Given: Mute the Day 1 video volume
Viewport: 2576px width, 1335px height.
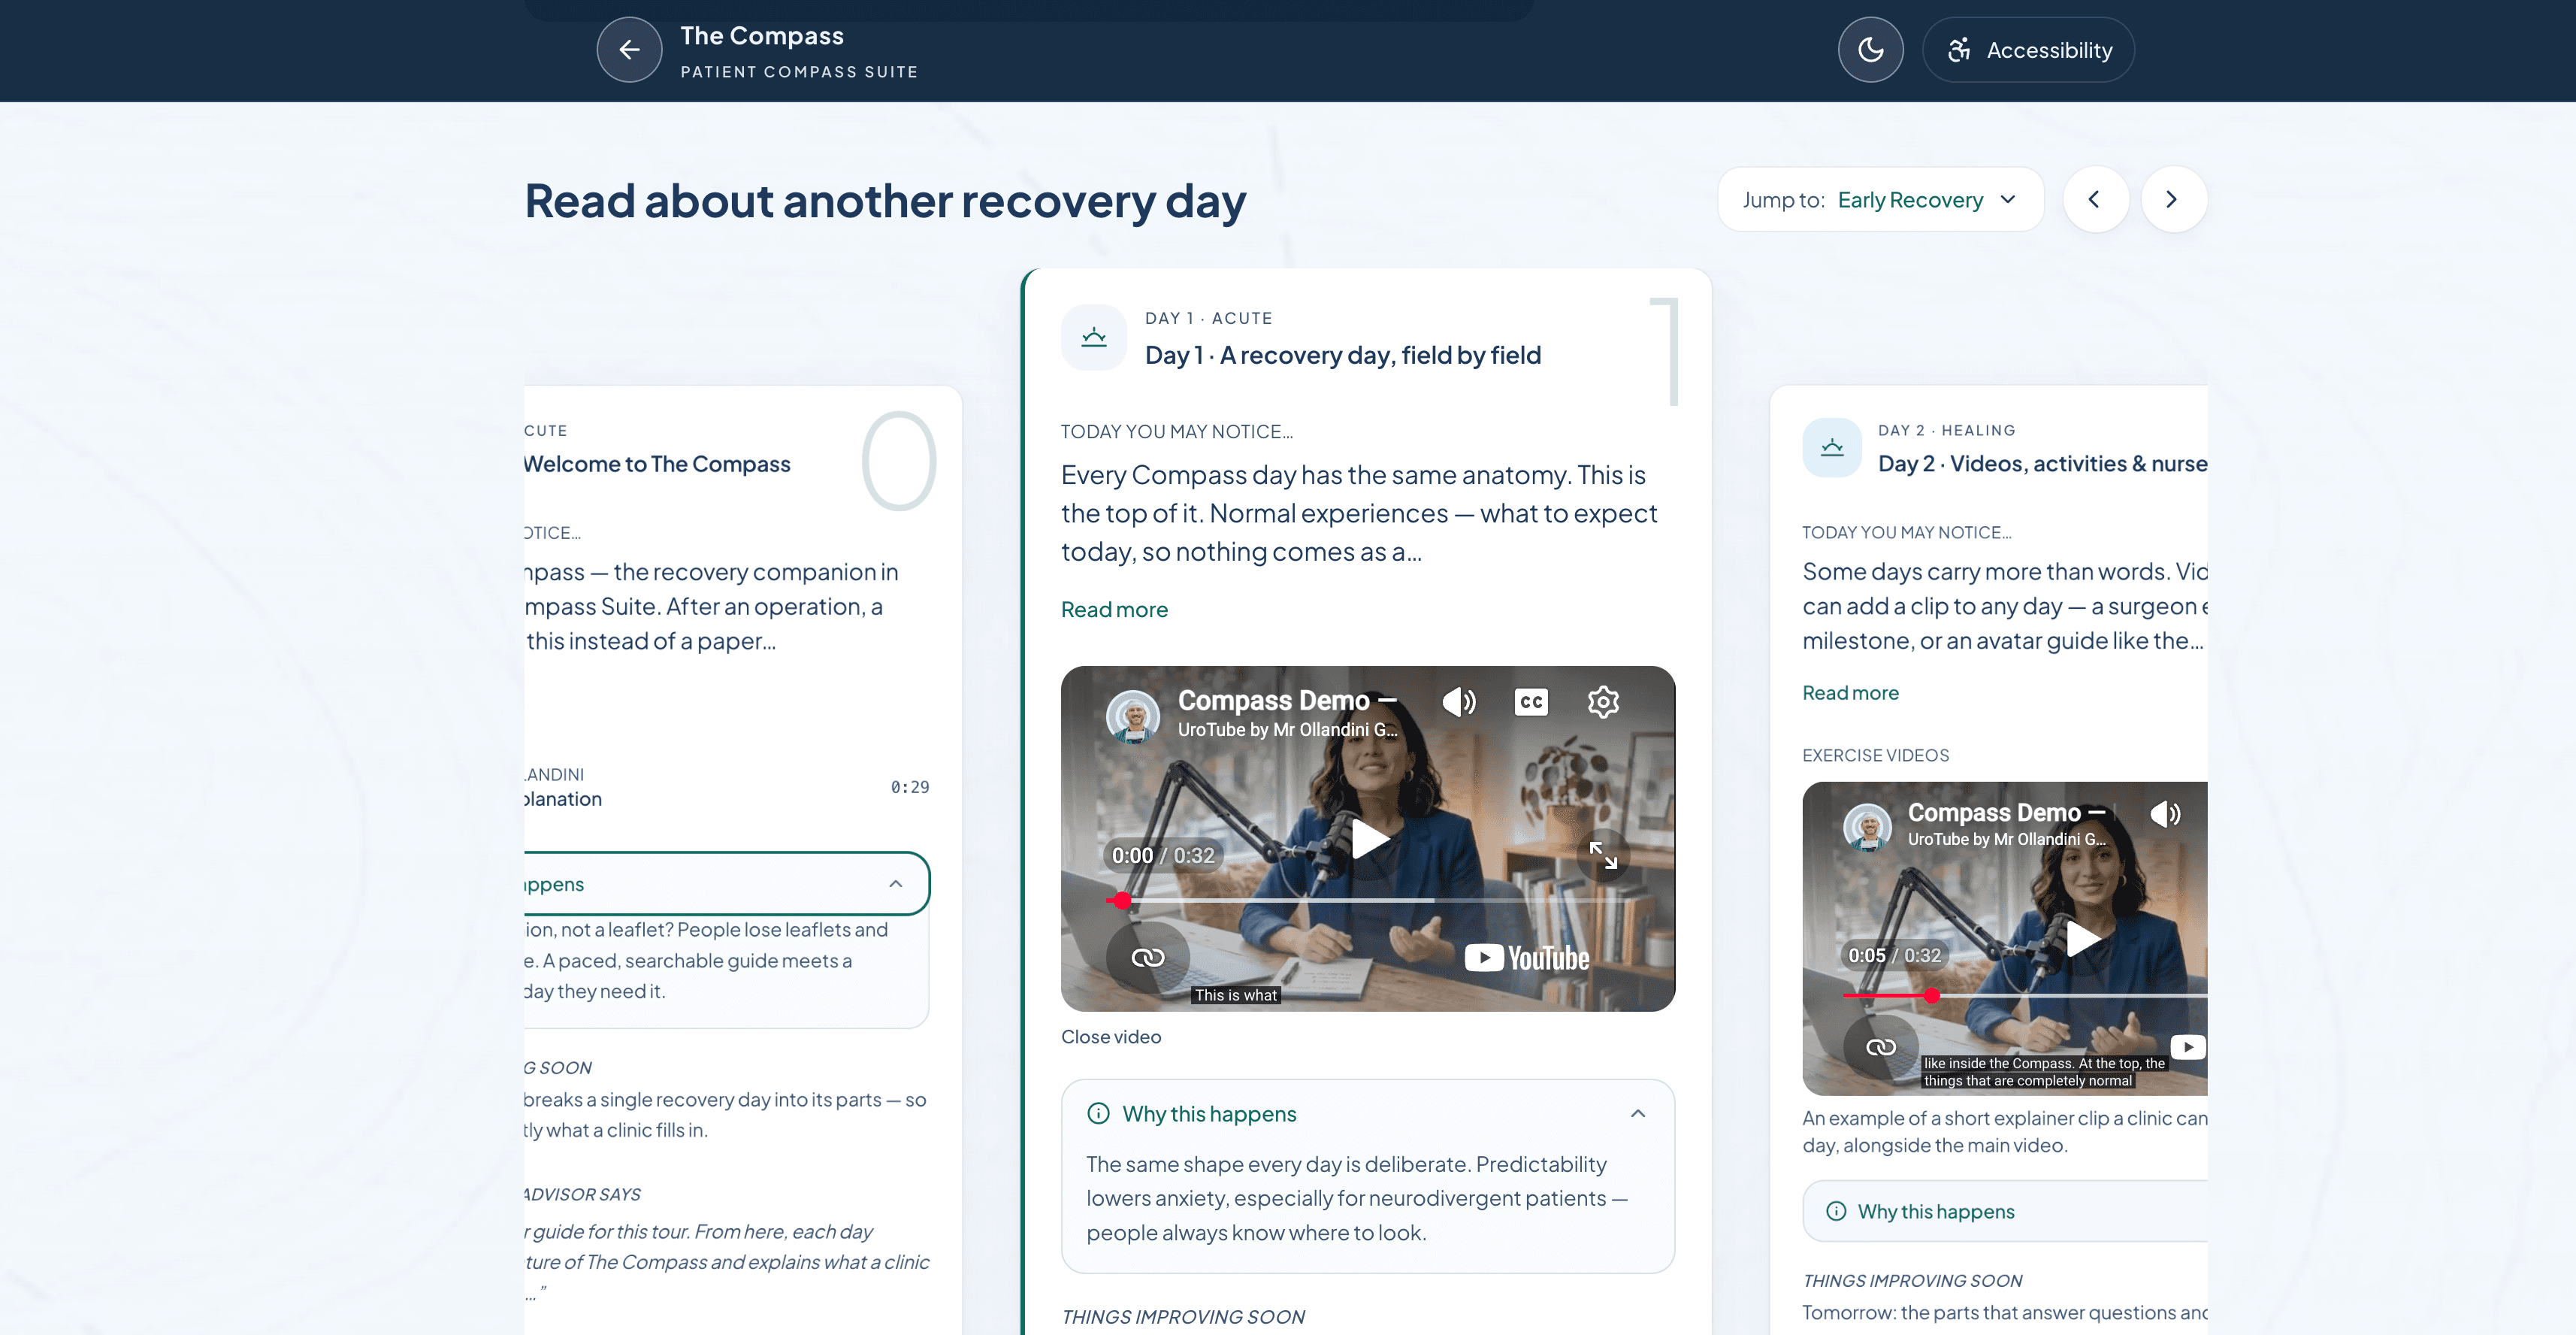Looking at the screenshot, I should point(1459,702).
